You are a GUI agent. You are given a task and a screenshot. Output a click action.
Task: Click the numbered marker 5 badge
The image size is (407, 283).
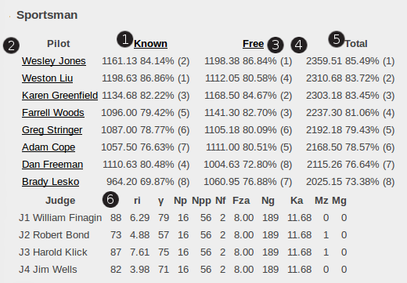[x=337, y=39]
